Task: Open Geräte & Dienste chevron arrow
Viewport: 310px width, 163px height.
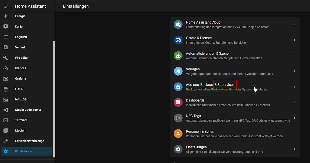Action: coord(294,40)
